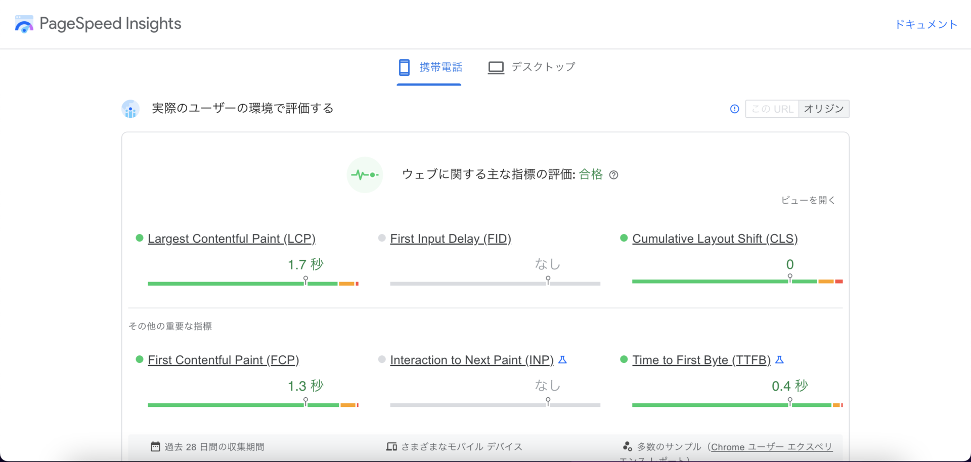The image size is (971, 462).
Task: Click the experimental flask icon beside TTFB
Action: 779,359
